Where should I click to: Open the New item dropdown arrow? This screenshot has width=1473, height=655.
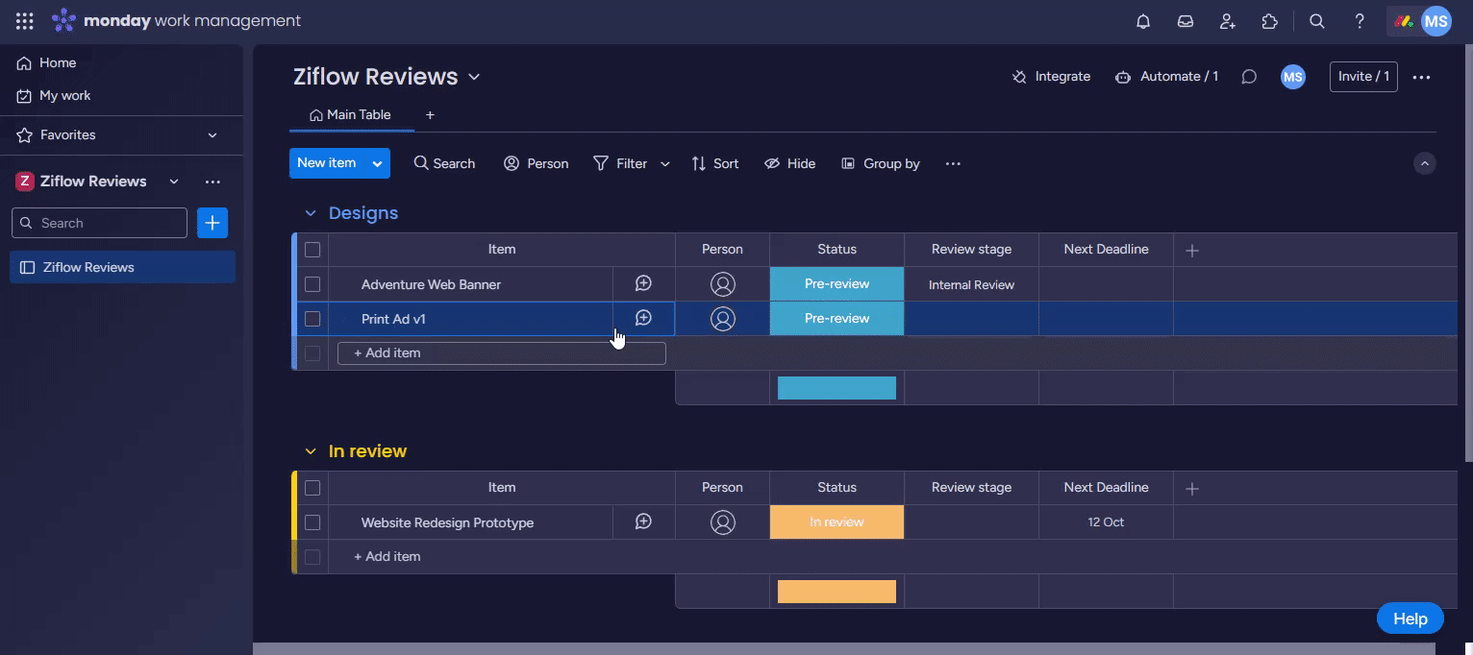(377, 163)
